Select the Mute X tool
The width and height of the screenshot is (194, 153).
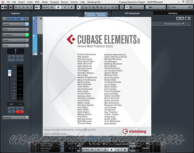tap(101, 7)
